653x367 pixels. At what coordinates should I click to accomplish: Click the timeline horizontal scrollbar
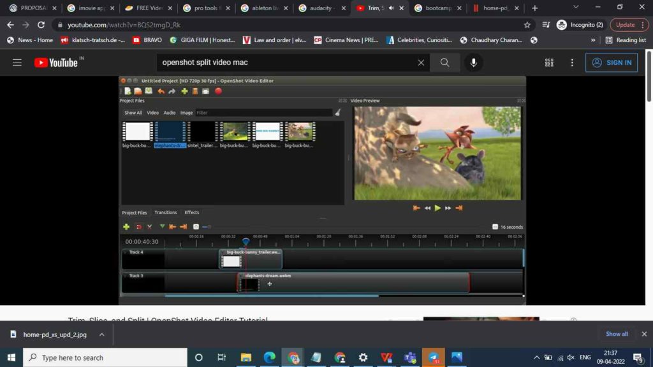pyautogui.click(x=272, y=296)
